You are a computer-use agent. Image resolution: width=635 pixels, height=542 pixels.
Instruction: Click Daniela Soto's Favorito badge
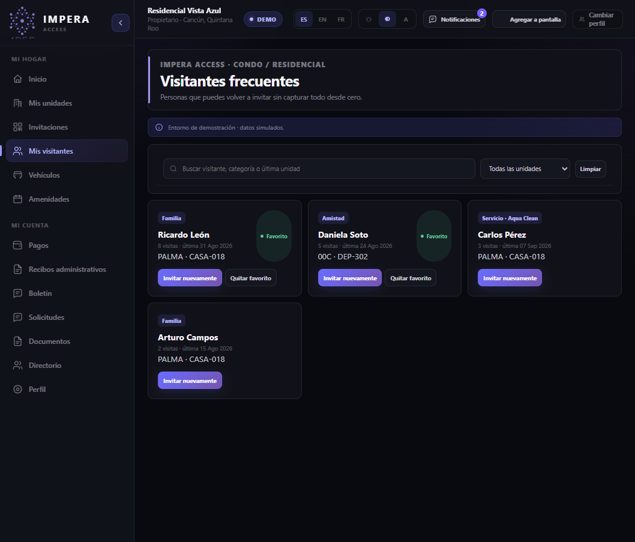tap(434, 236)
